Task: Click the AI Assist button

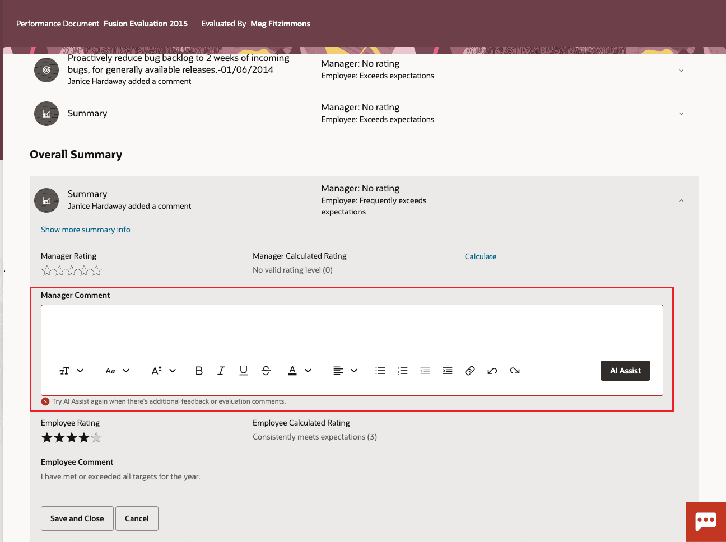Action: pyautogui.click(x=625, y=371)
